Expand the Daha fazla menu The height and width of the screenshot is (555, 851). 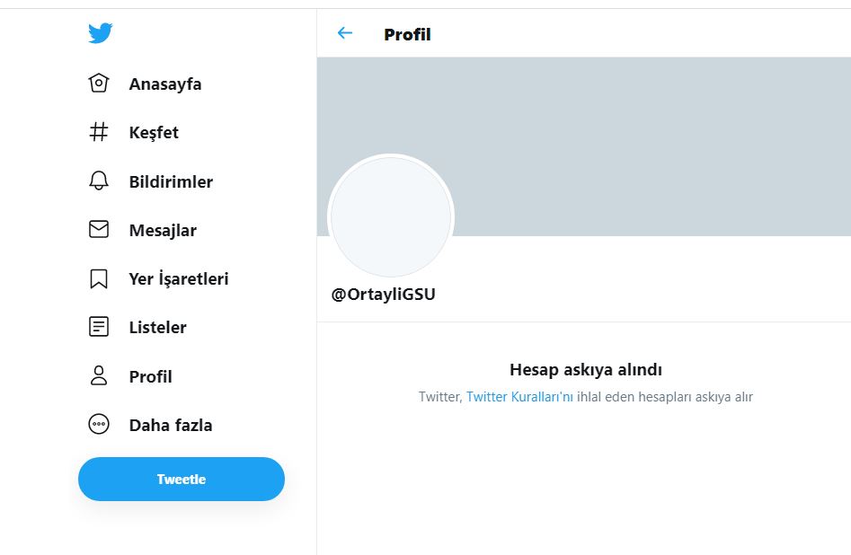[171, 426]
